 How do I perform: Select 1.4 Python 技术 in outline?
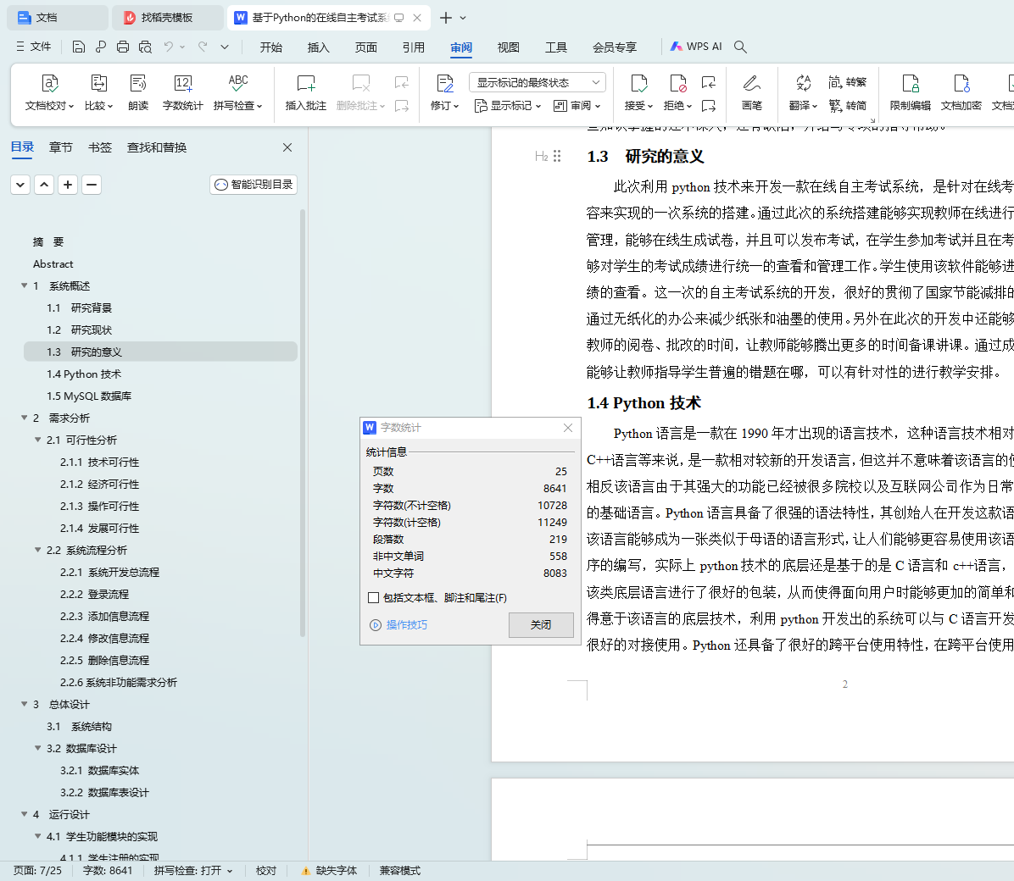tap(160, 374)
